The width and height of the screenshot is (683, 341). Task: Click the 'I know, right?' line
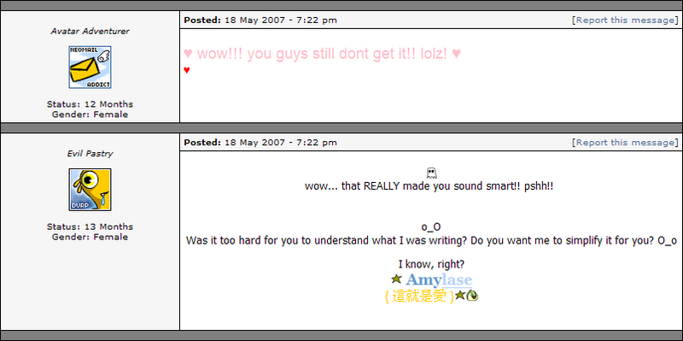pyautogui.click(x=431, y=264)
